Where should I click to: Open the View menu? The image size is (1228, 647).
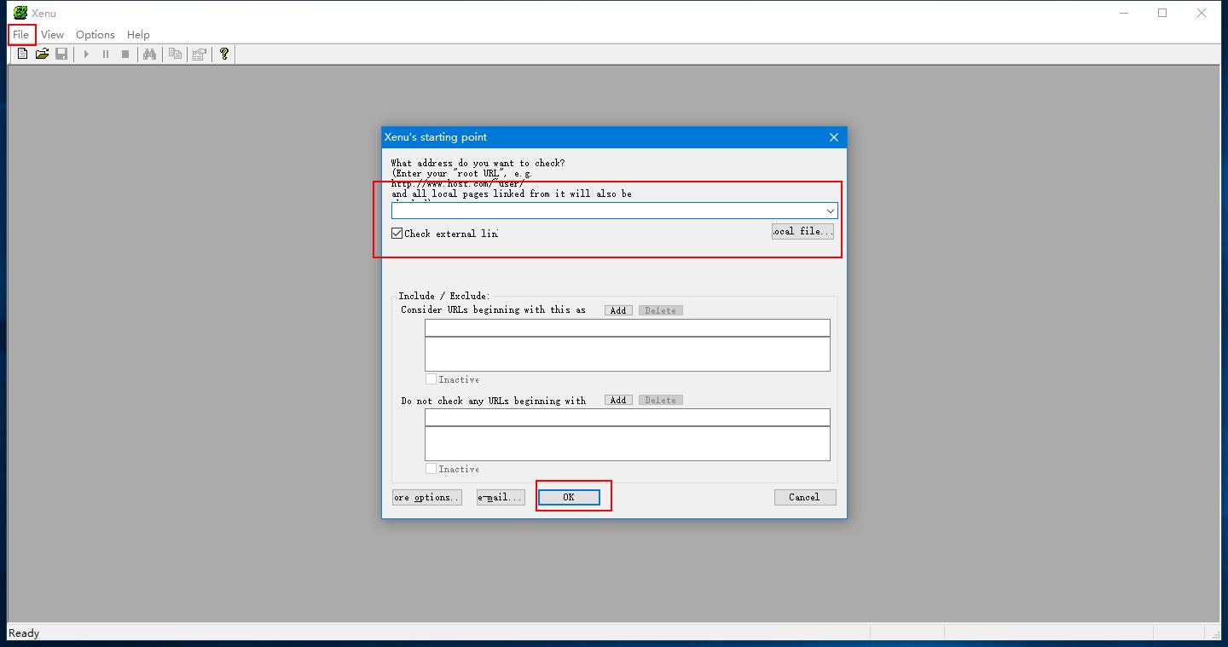(52, 34)
